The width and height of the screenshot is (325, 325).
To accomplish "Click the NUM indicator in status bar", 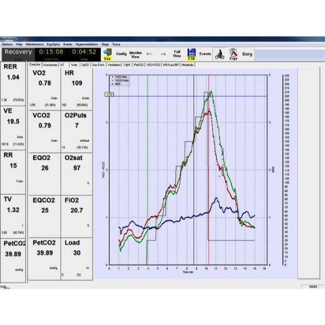I will coord(313,287).
